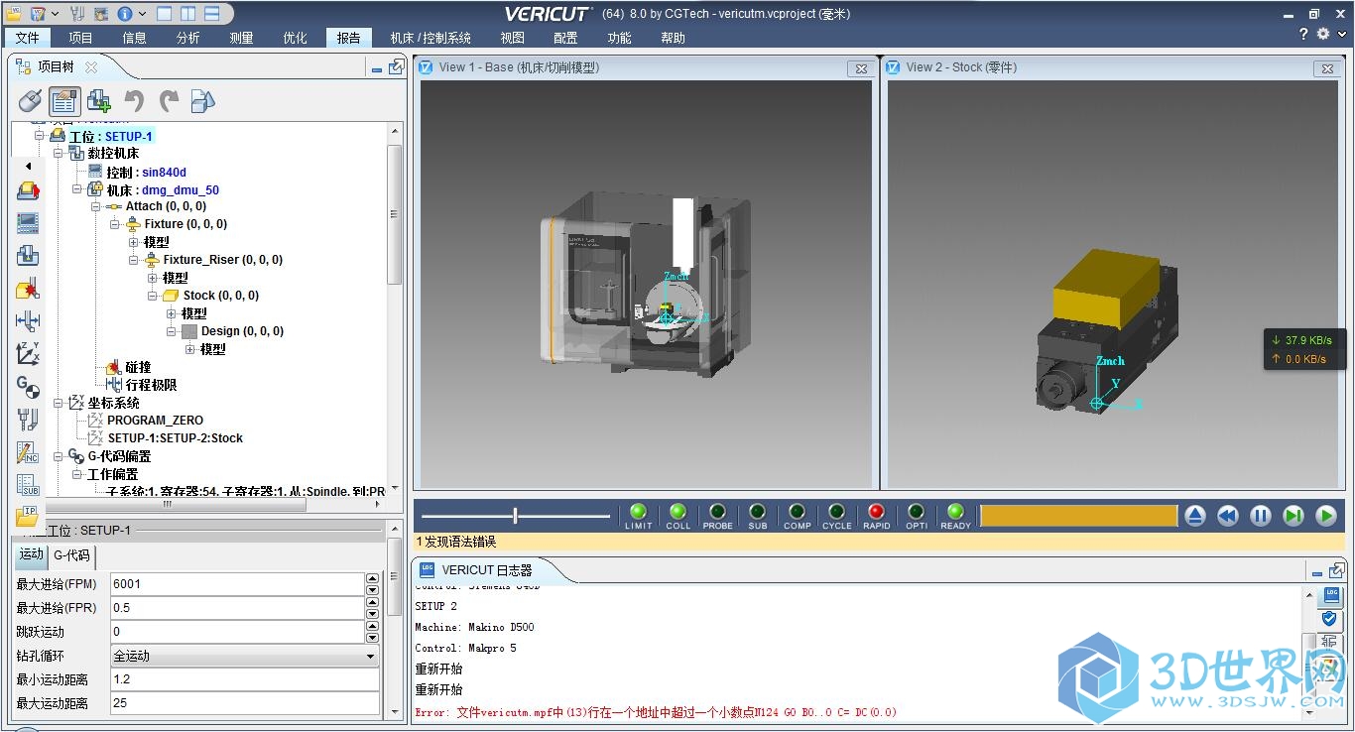Click the undo arrow in project tree toolbar
1355x732 pixels.
[134, 100]
